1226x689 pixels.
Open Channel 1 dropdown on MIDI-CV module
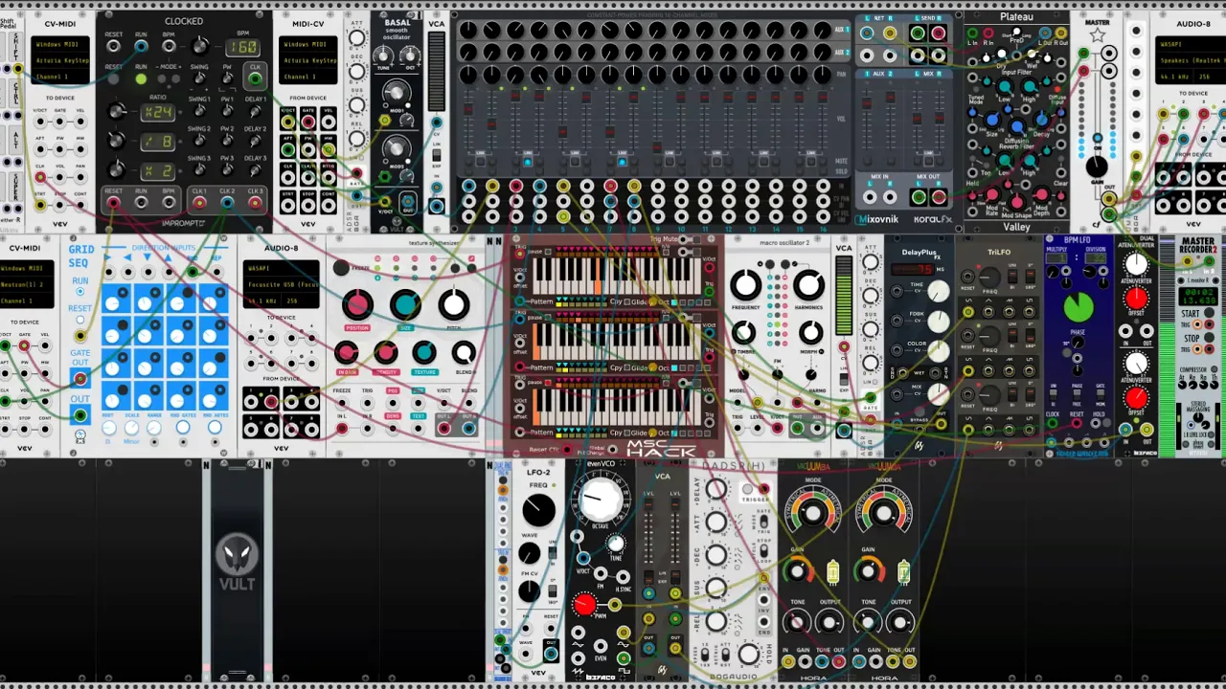(x=309, y=76)
